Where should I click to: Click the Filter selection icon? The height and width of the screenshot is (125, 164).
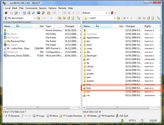coord(65,13)
